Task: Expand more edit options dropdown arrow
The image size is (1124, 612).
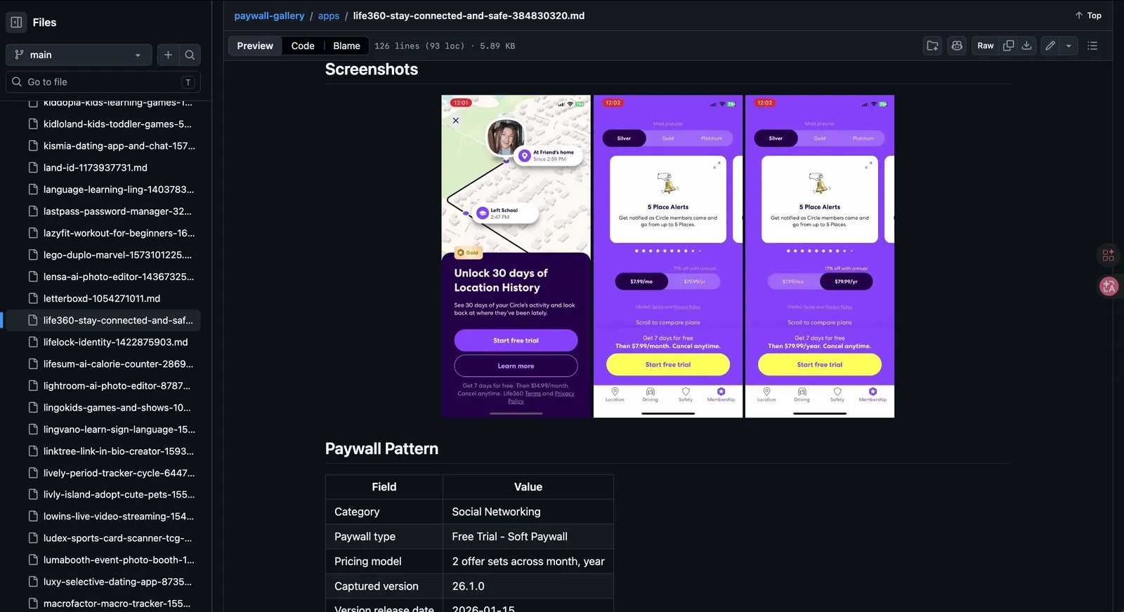Action: 1069,46
